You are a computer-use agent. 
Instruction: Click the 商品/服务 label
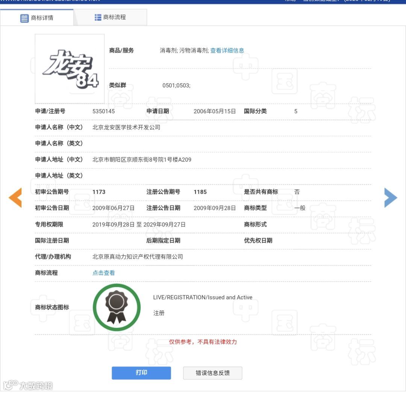point(121,50)
